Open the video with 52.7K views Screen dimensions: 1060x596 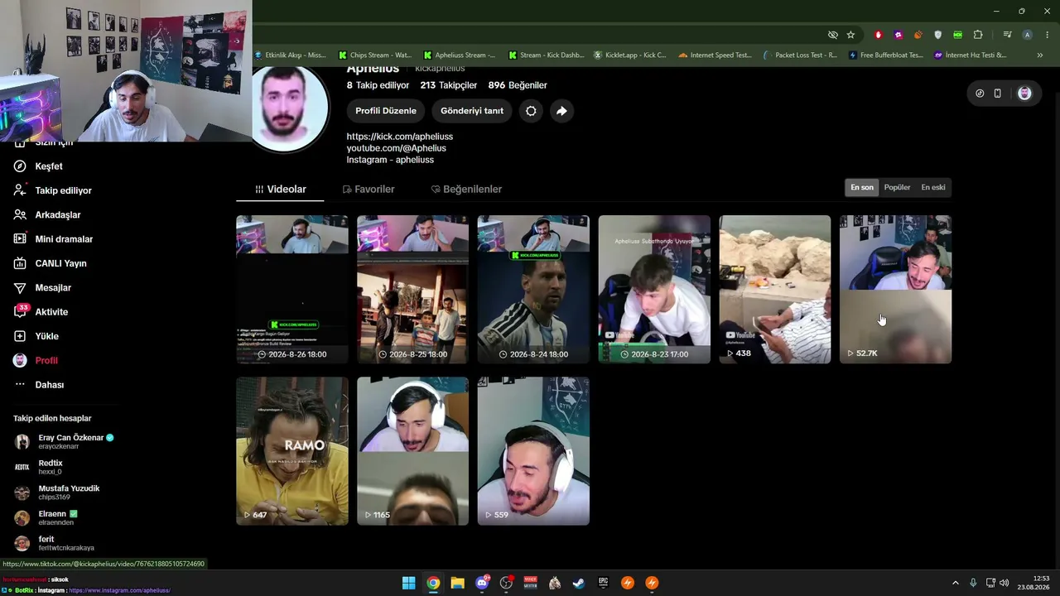click(x=896, y=290)
